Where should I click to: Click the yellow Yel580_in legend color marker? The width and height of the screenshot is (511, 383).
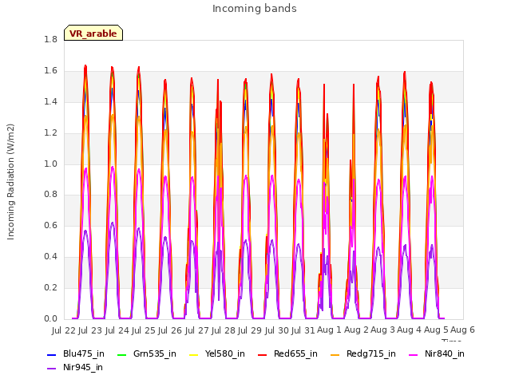pyautogui.click(x=193, y=354)
